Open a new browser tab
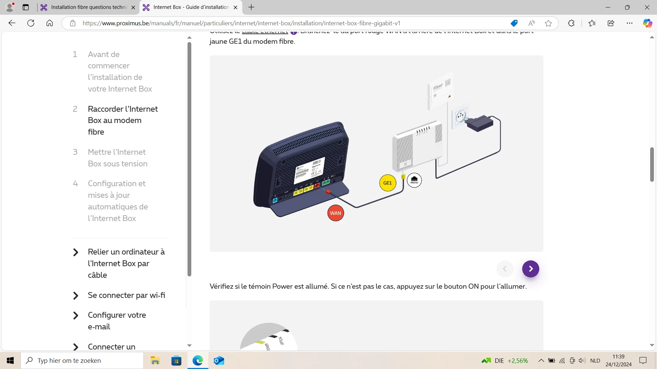The image size is (657, 369). [251, 7]
